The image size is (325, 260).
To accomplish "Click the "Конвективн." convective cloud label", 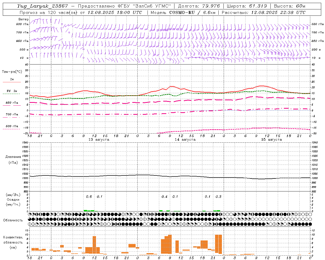I will (13, 237).
